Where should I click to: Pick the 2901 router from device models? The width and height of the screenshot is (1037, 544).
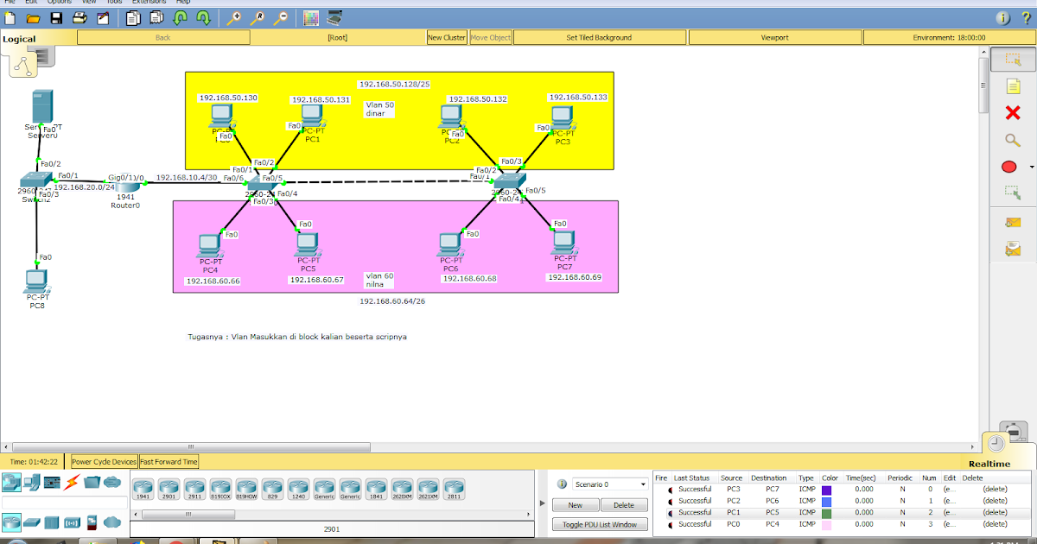click(x=169, y=488)
